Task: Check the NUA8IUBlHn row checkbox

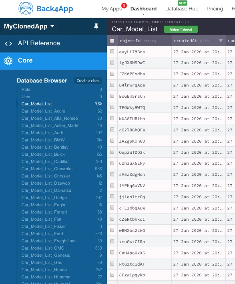Action: point(112,118)
